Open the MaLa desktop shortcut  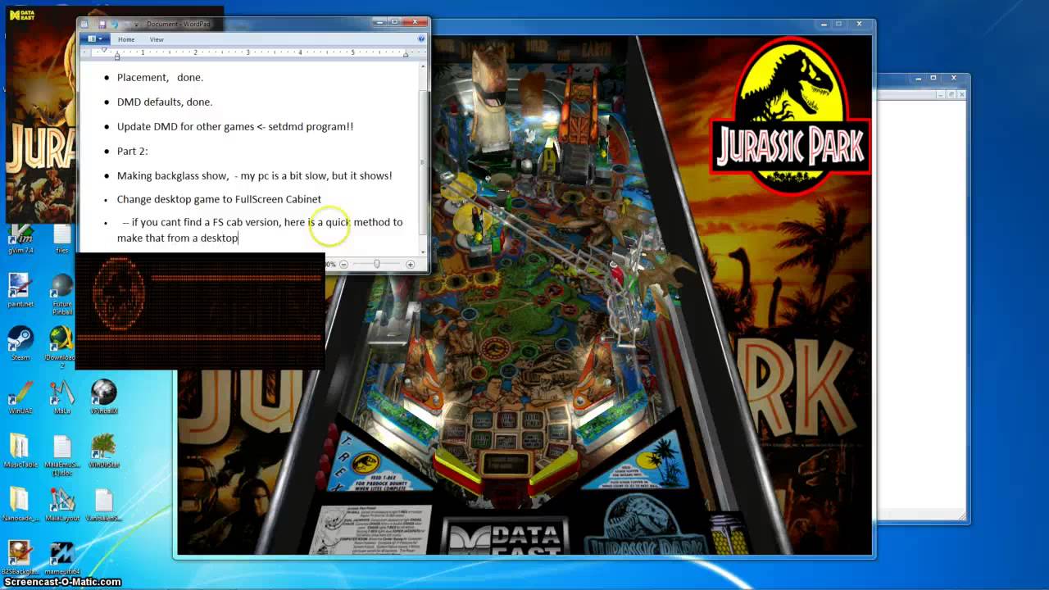pyautogui.click(x=62, y=397)
